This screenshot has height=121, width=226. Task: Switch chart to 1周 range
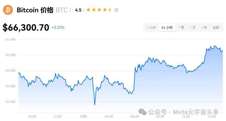181,27
